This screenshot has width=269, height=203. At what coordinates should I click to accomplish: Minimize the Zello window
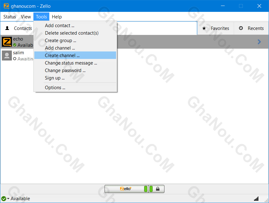tap(223, 6)
